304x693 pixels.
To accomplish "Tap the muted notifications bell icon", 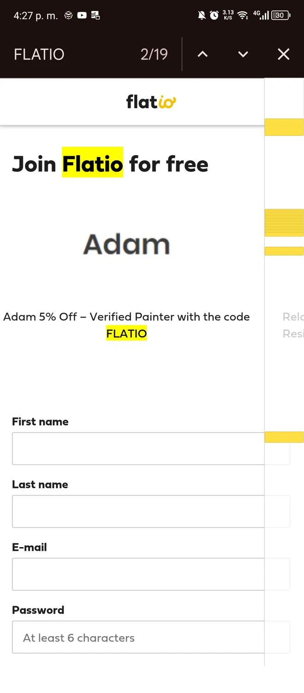I will (x=202, y=15).
